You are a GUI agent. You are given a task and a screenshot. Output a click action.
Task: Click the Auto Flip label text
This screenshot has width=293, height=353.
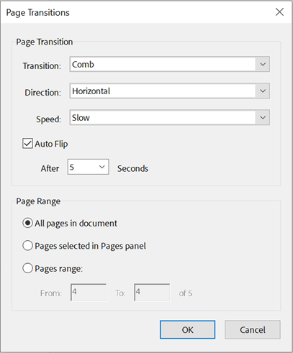51,144
